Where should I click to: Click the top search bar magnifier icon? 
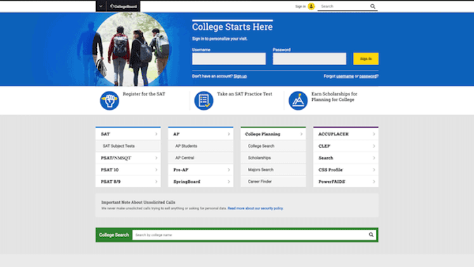[x=372, y=6]
